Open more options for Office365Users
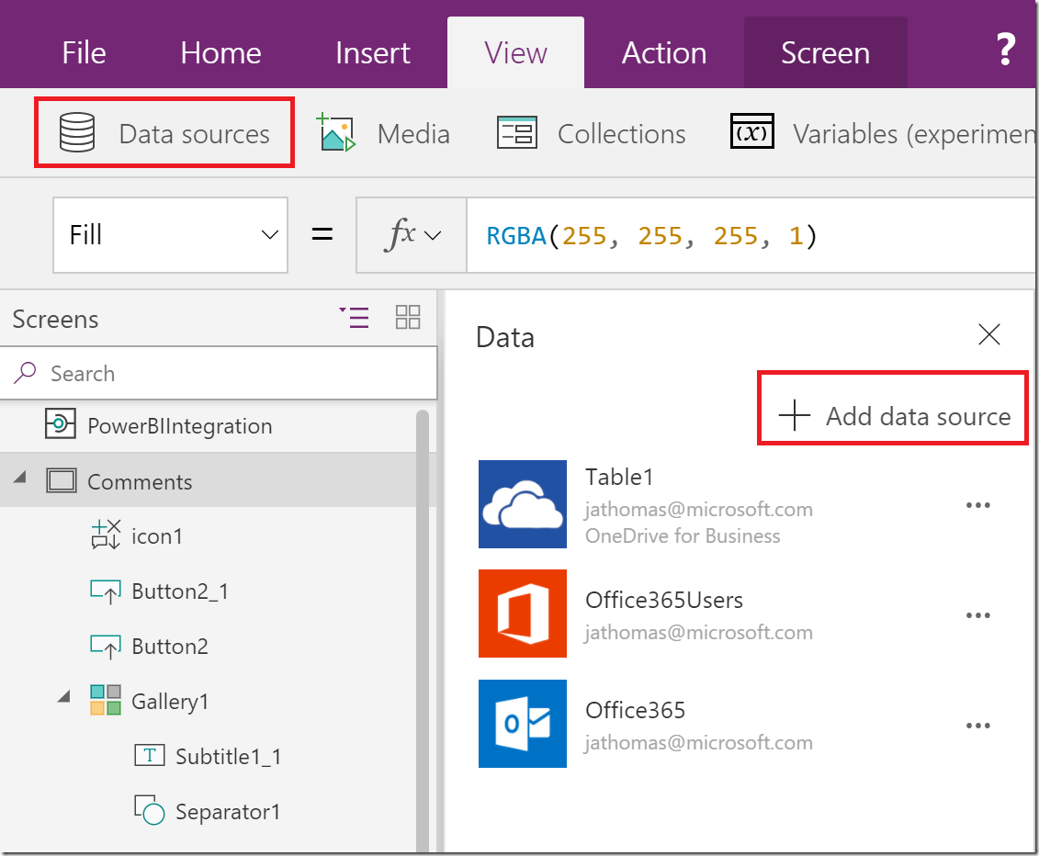The width and height of the screenshot is (1039, 856). point(978,615)
